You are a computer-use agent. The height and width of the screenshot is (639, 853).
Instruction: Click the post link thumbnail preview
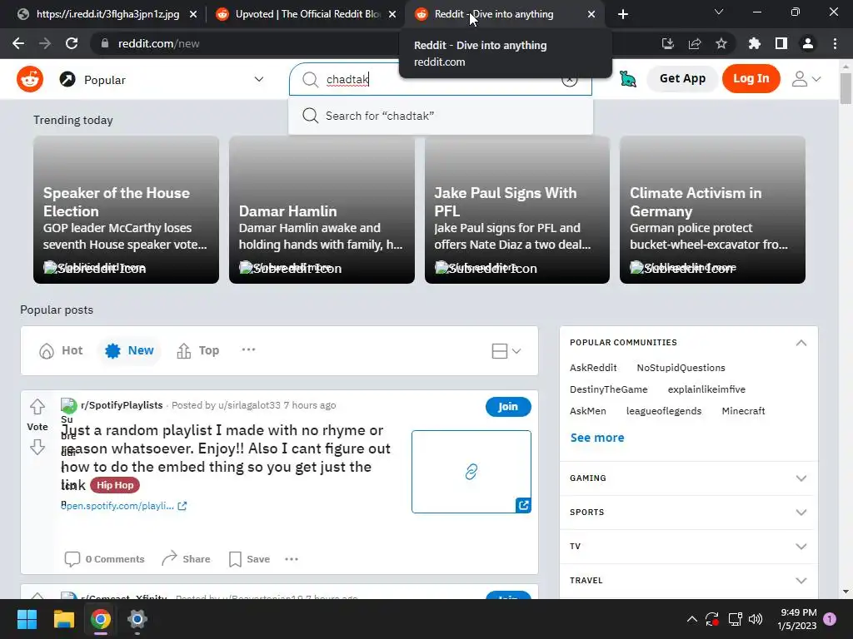471,472
